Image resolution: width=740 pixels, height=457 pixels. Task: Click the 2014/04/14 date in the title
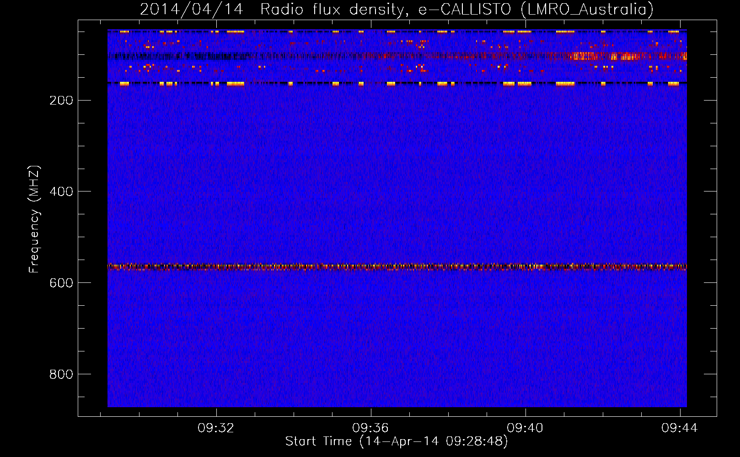[x=191, y=9]
